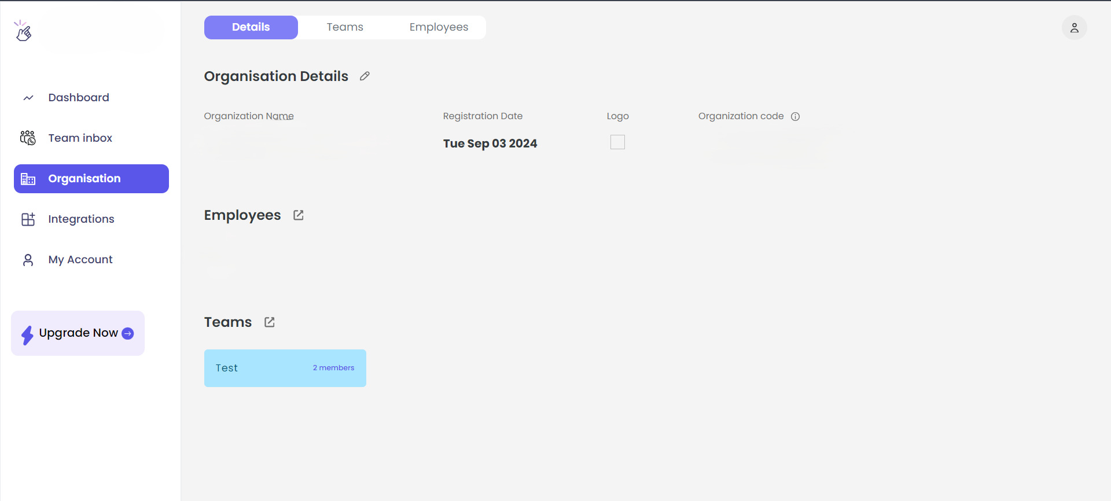
Task: Open Integrations page from sidebar
Action: tap(91, 219)
